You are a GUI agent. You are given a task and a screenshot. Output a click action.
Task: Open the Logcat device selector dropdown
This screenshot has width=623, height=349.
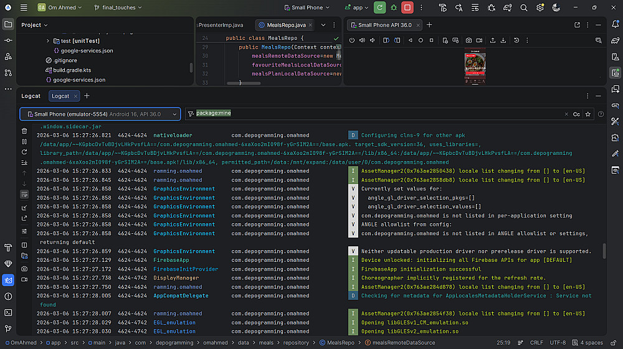point(100,114)
